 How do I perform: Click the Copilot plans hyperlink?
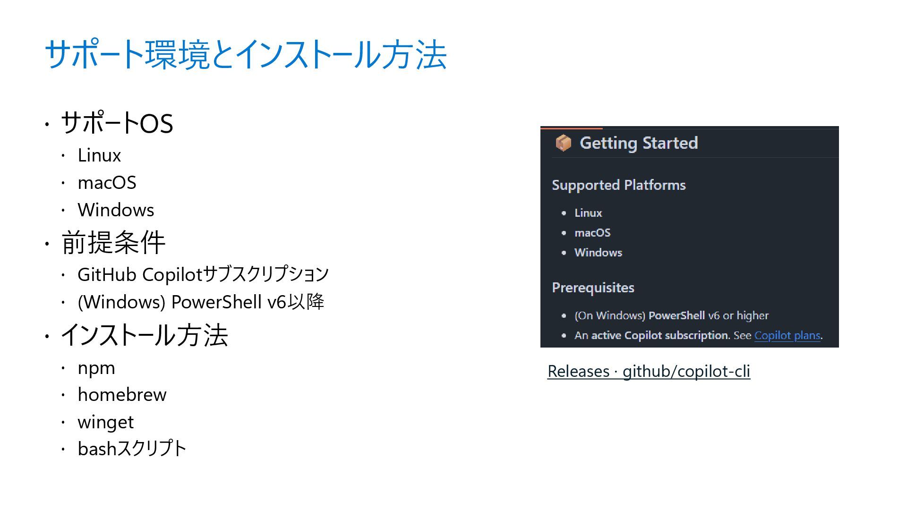[x=787, y=335]
